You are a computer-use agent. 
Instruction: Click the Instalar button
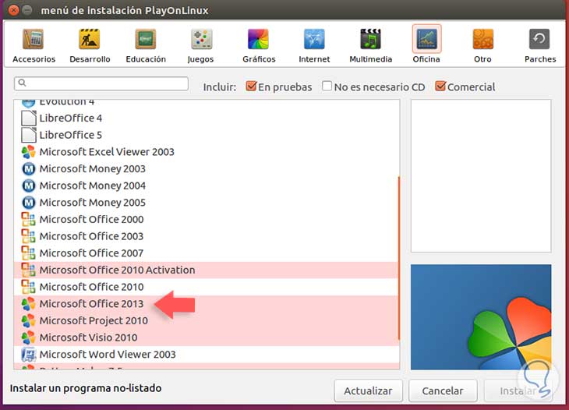click(x=518, y=391)
